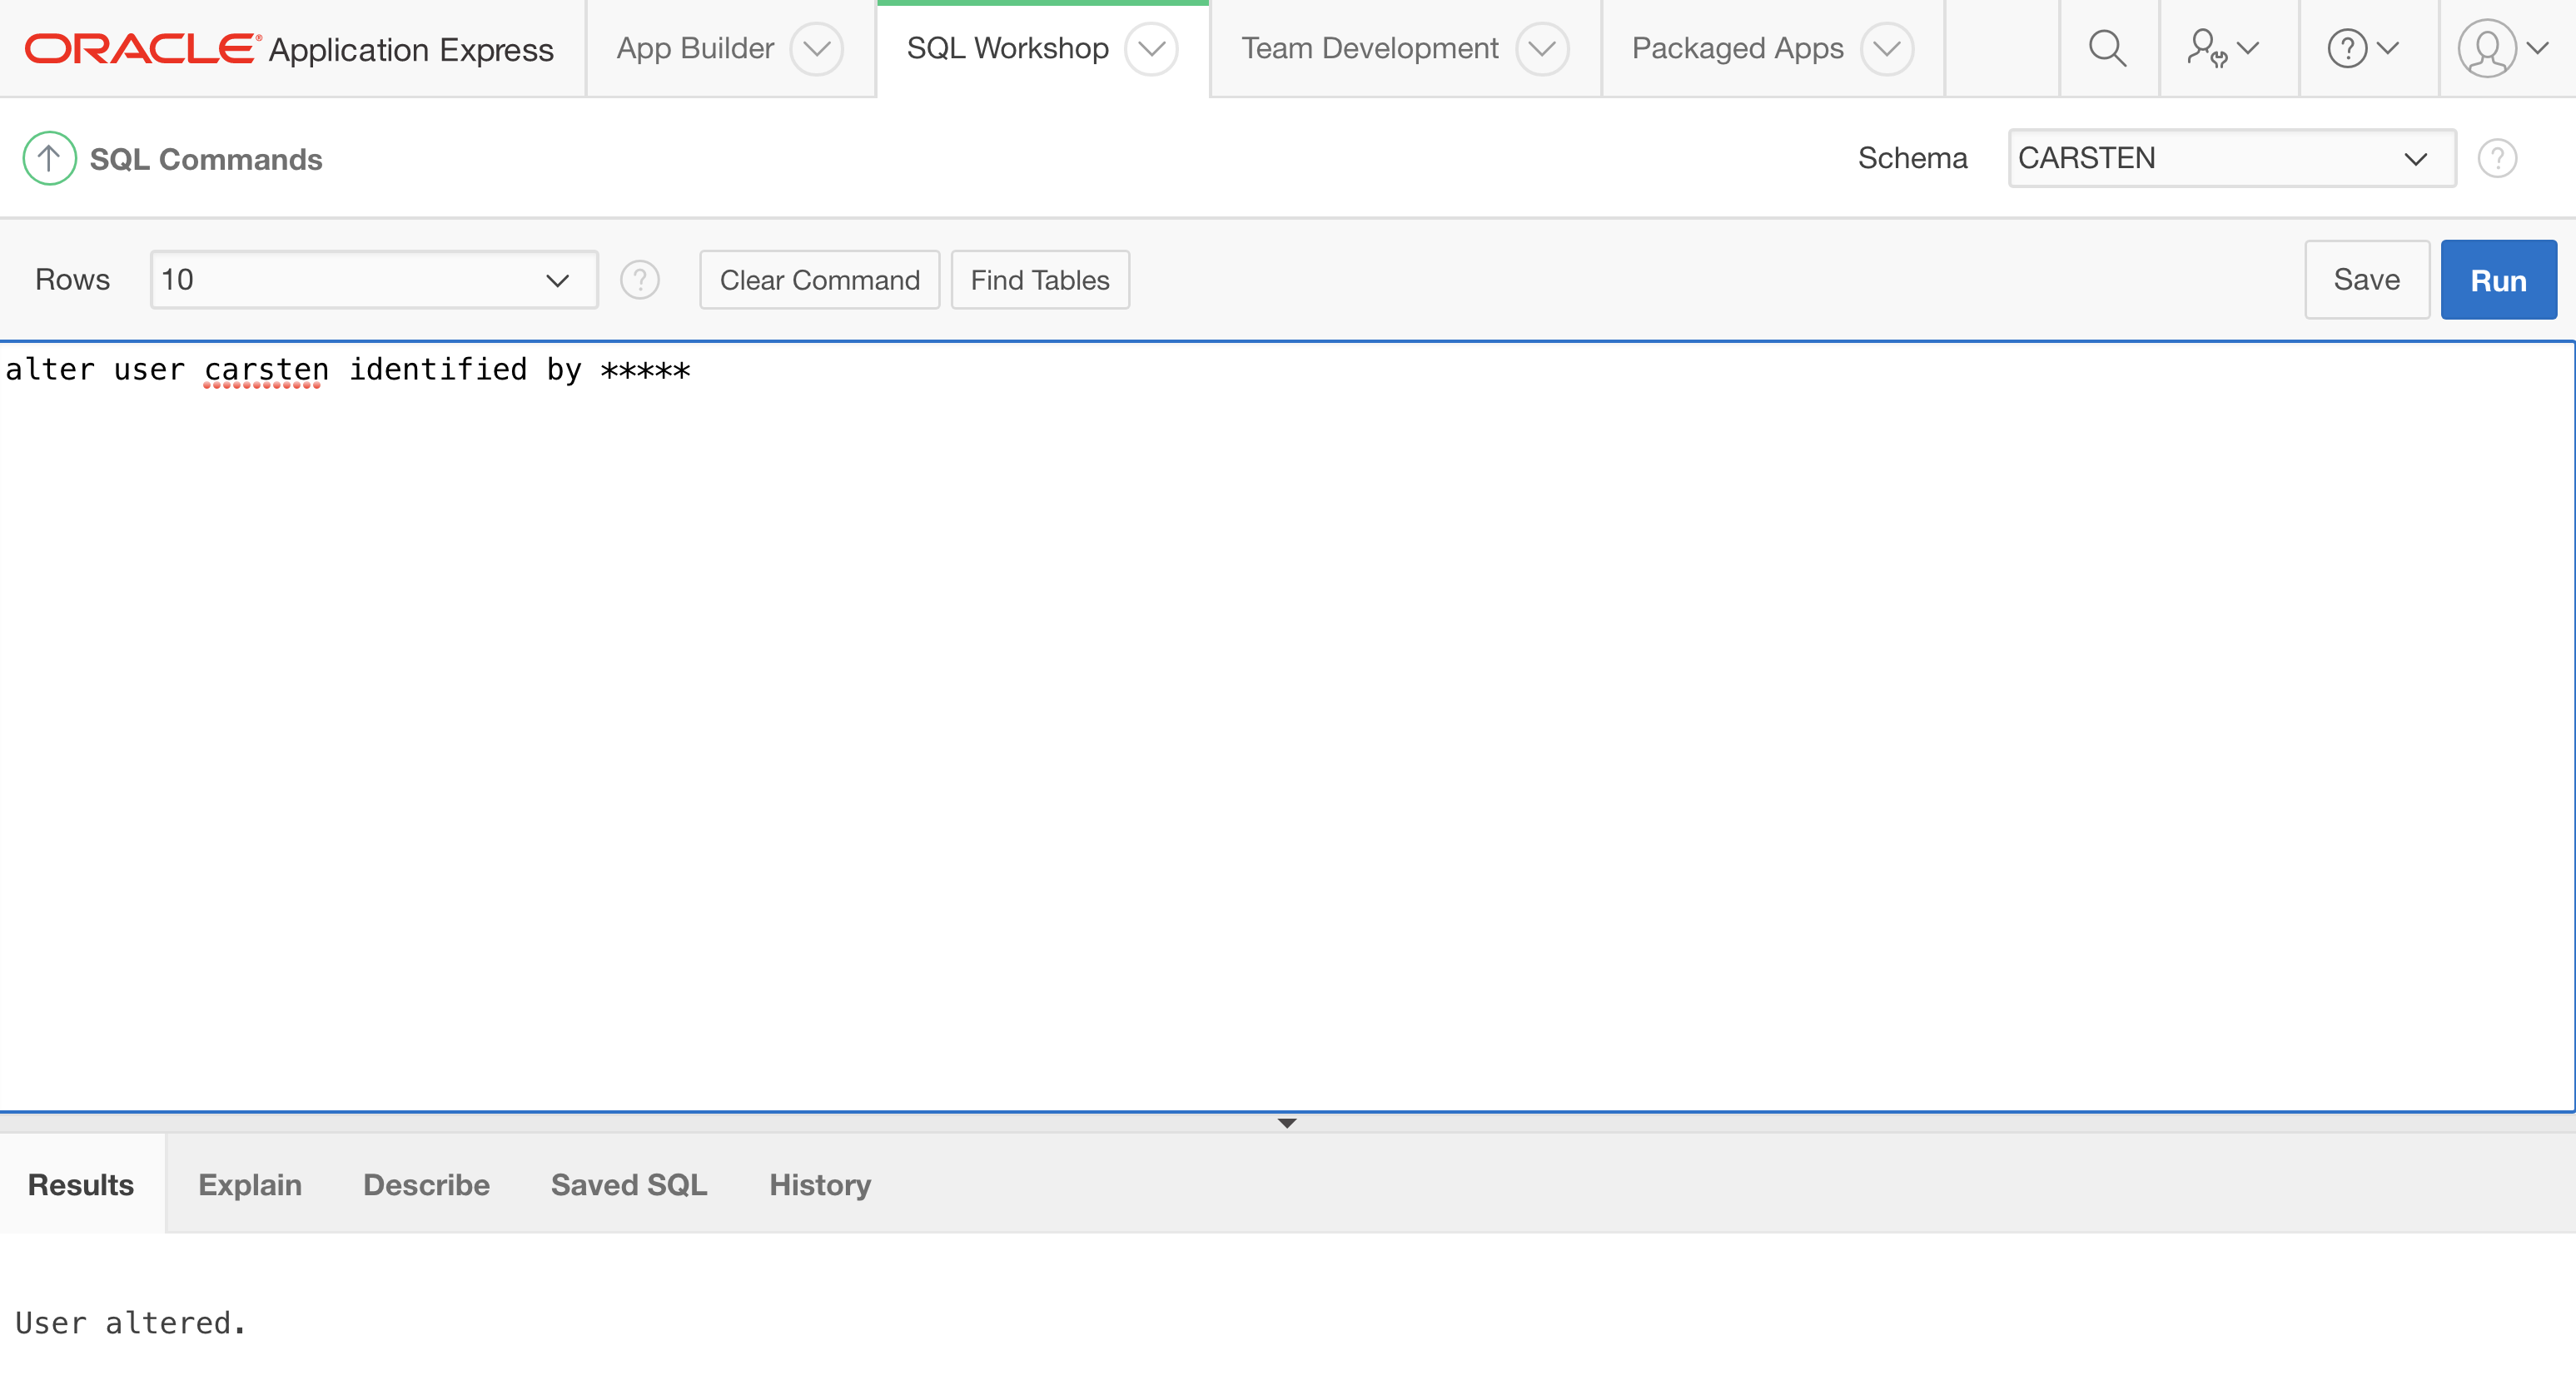Open the Schema CARSTEN select list
Viewport: 2576px width, 1380px height.
pyautogui.click(x=2231, y=158)
